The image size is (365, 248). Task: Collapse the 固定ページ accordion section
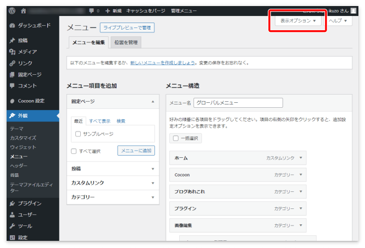tap(113, 102)
